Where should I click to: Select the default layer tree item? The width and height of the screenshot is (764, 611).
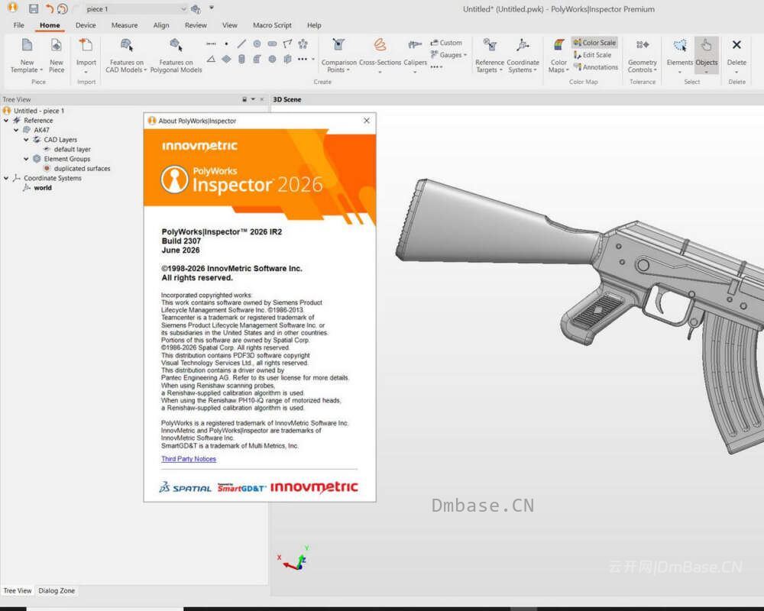coord(72,150)
